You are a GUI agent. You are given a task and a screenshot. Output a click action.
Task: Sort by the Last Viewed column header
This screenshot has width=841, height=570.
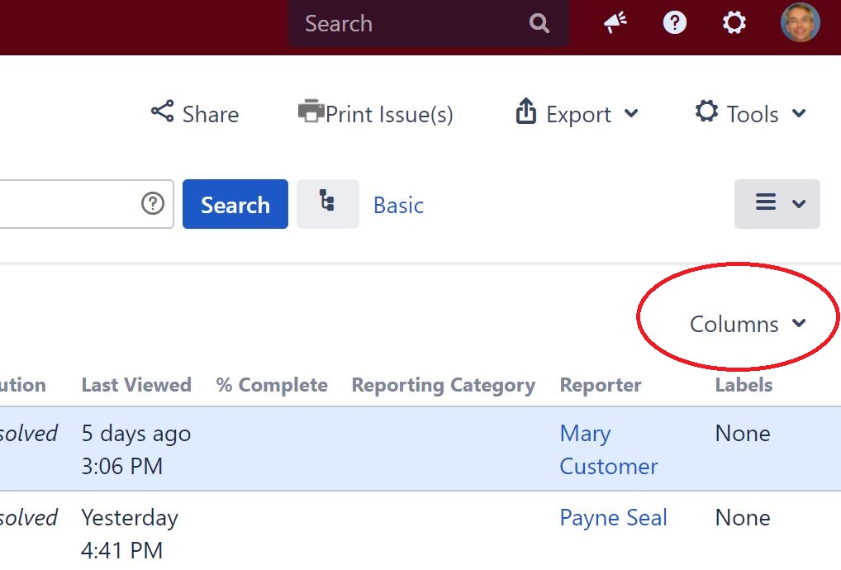click(x=136, y=384)
